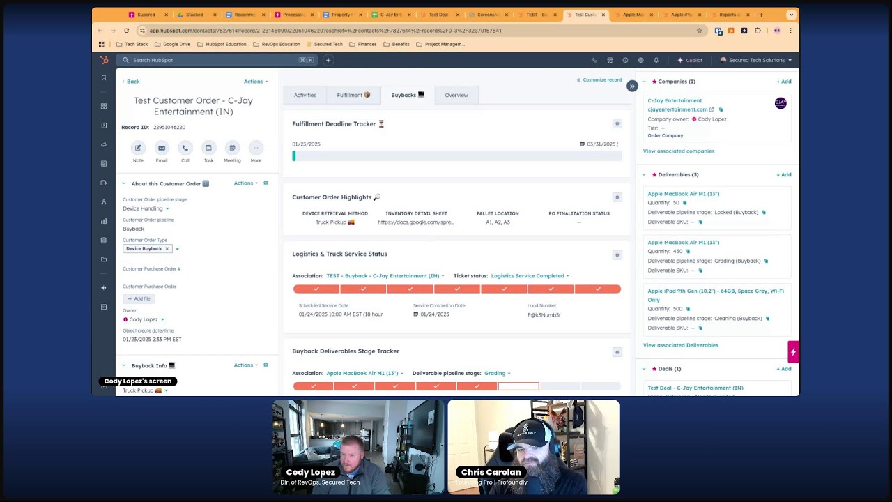Open the folder Library icon in the sidebar
Viewport: 892px width, 502px height.
point(104,259)
